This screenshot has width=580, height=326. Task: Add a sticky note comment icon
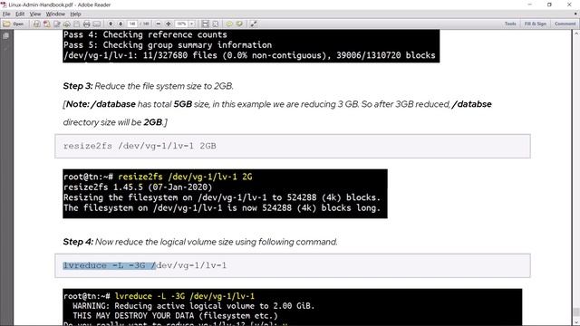click(x=229, y=24)
